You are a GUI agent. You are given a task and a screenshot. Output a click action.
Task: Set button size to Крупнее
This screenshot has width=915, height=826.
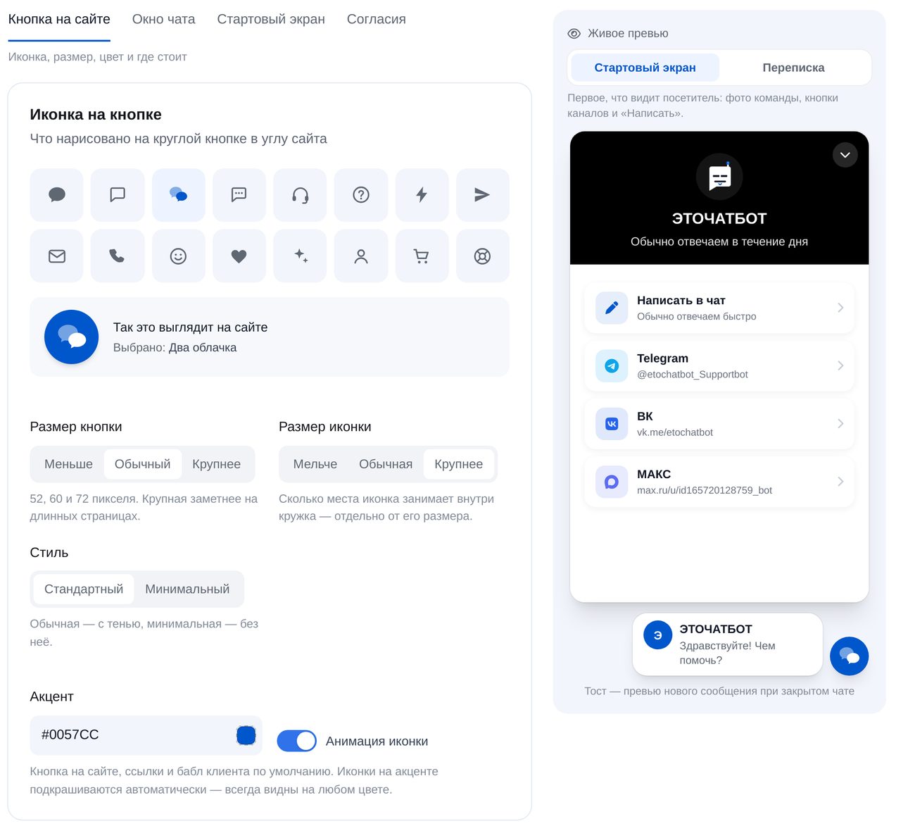tap(217, 464)
